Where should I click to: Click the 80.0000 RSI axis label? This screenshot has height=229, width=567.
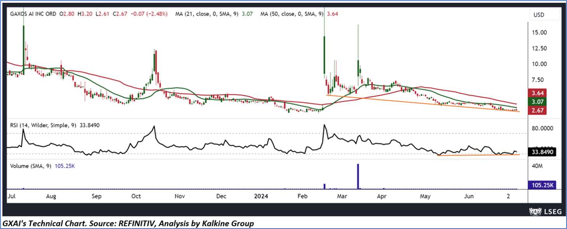[542, 128]
